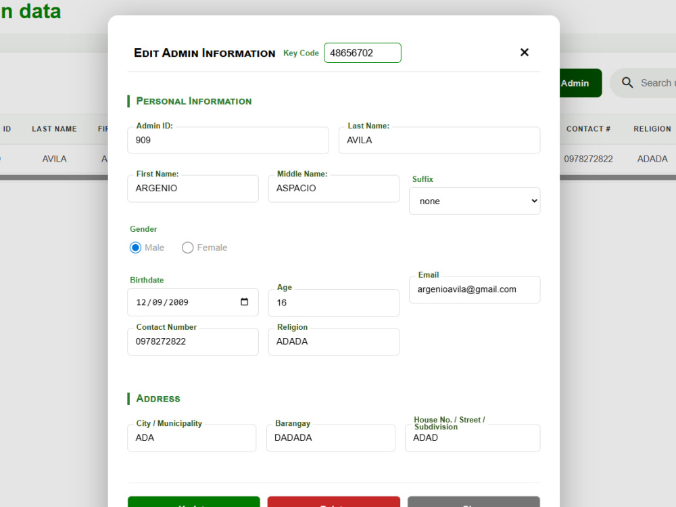Click the AVILA cell in table
Image resolution: width=676 pixels, height=507 pixels.
pos(54,159)
